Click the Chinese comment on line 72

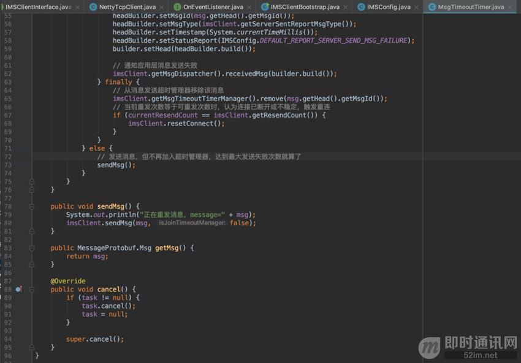pos(199,157)
